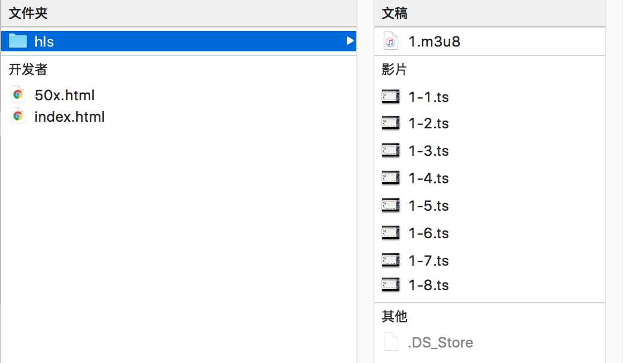Click the Chrome icon next to index.html
The height and width of the screenshot is (363, 623).
tap(17, 116)
